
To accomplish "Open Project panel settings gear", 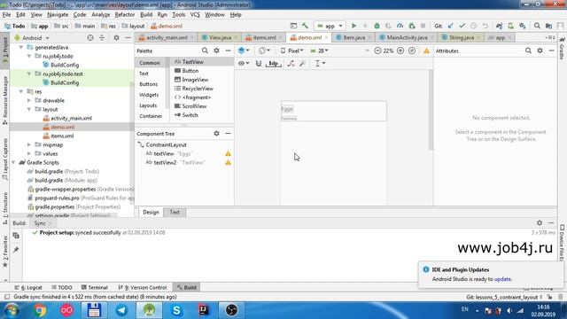I will (116, 37).
